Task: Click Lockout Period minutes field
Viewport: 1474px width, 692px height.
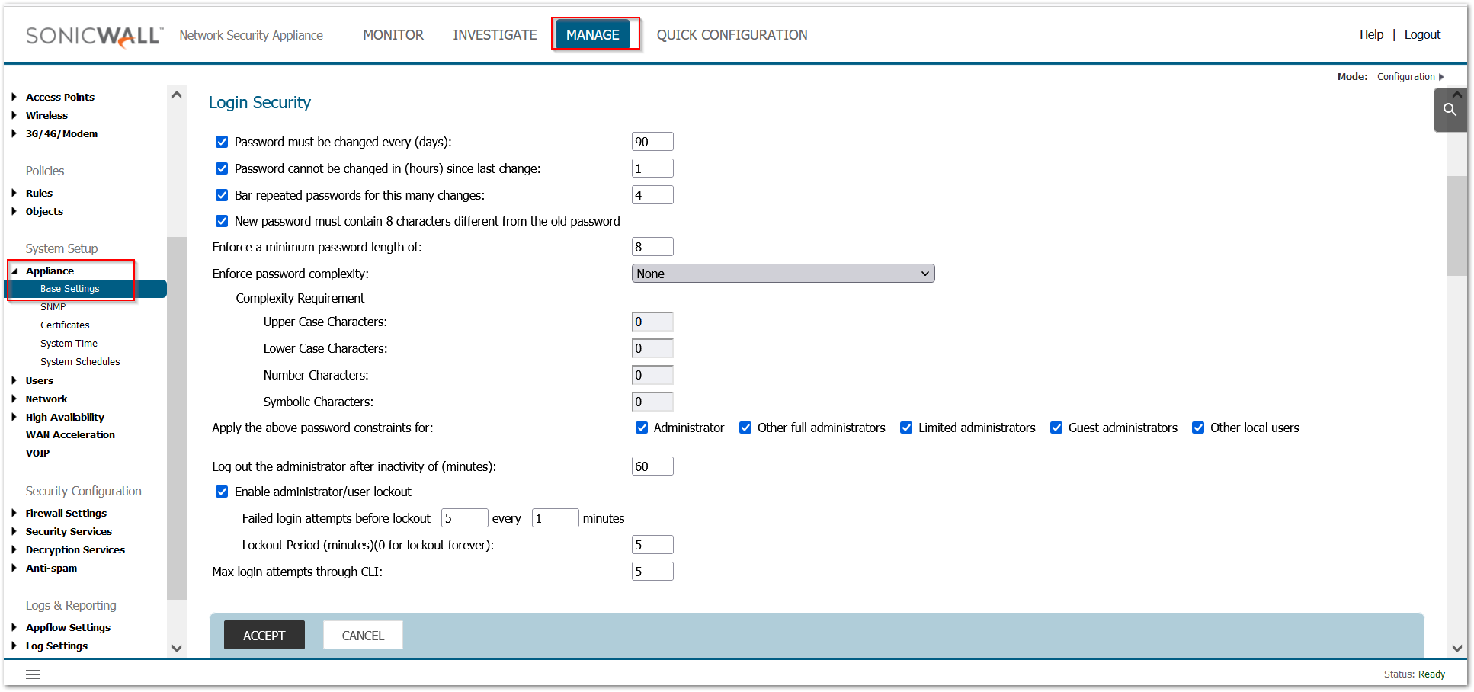Action: [x=652, y=545]
